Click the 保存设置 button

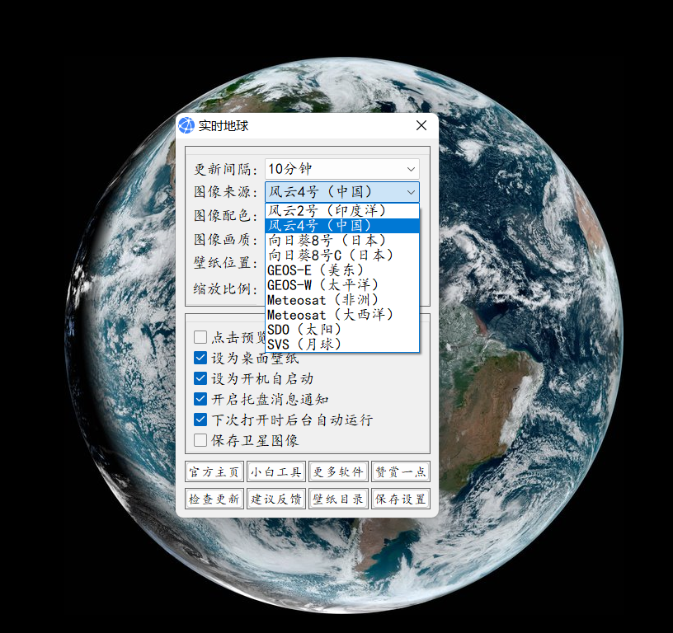coord(400,499)
